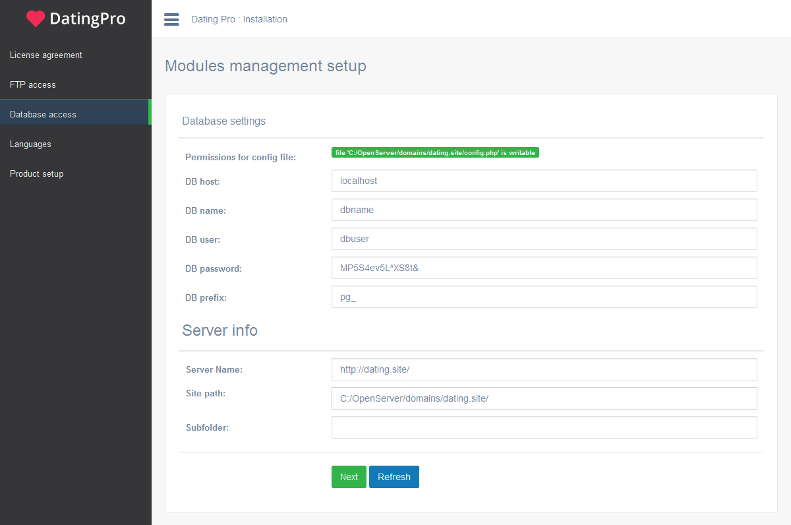The image size is (791, 525).
Task: Toggle the hamburger menu icon
Action: pyautogui.click(x=171, y=19)
